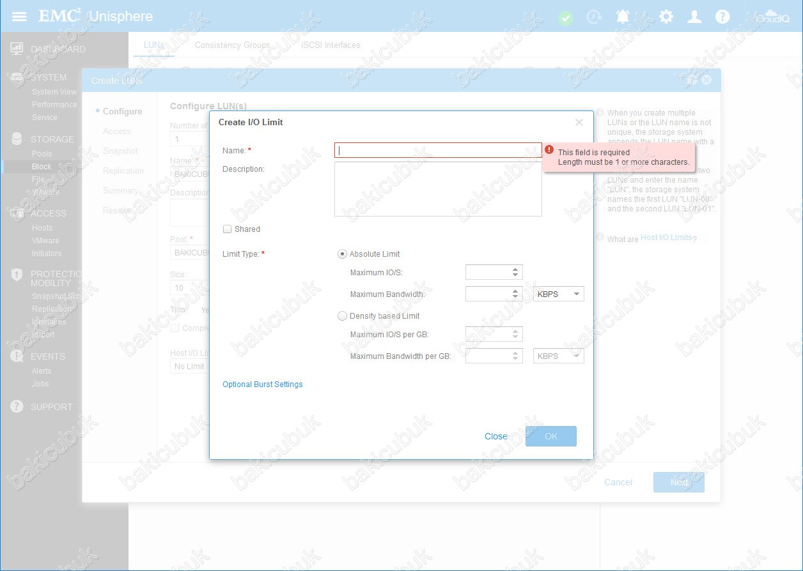Open Initiators in the sidebar
This screenshot has height=571, width=803.
pos(47,254)
